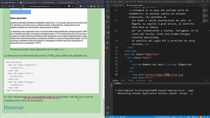Select app.component.html editor tab
210x118 pixels.
tap(136, 5)
